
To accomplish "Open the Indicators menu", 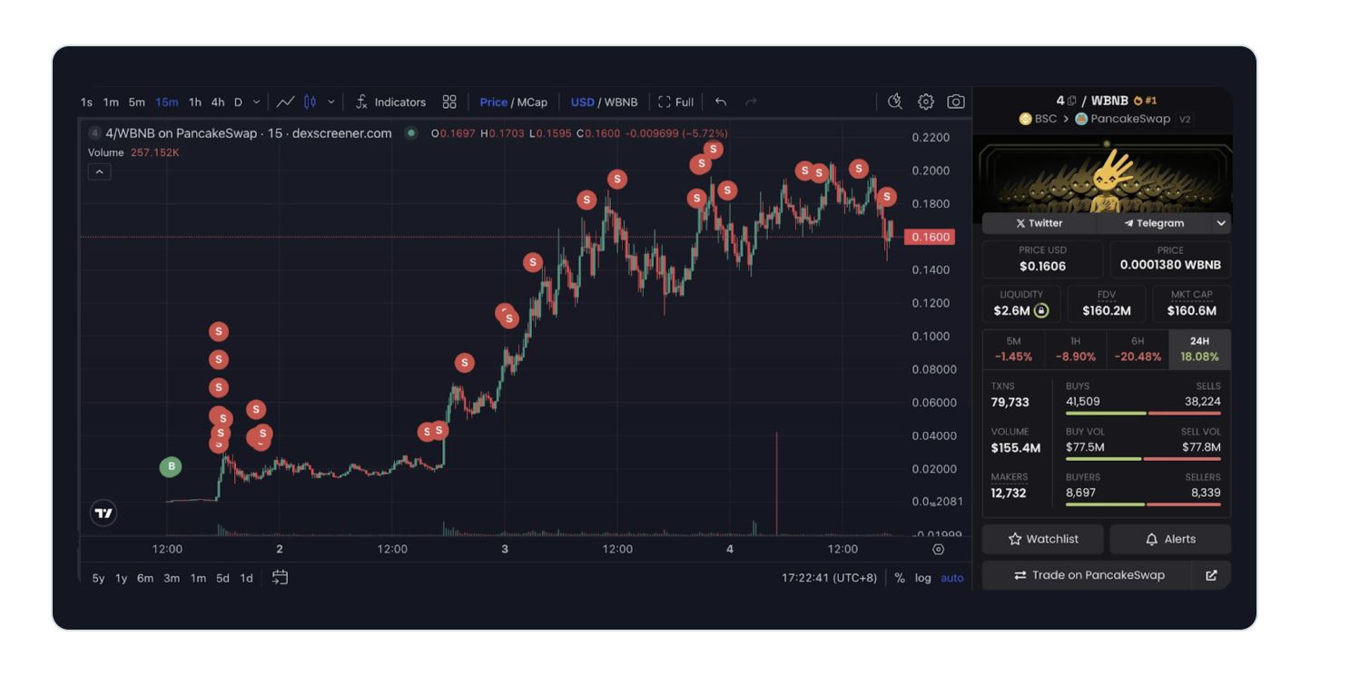I will [x=390, y=102].
